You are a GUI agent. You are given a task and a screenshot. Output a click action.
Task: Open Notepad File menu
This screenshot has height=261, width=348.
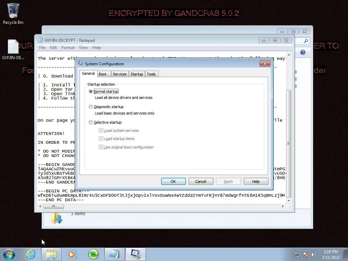click(x=42, y=48)
